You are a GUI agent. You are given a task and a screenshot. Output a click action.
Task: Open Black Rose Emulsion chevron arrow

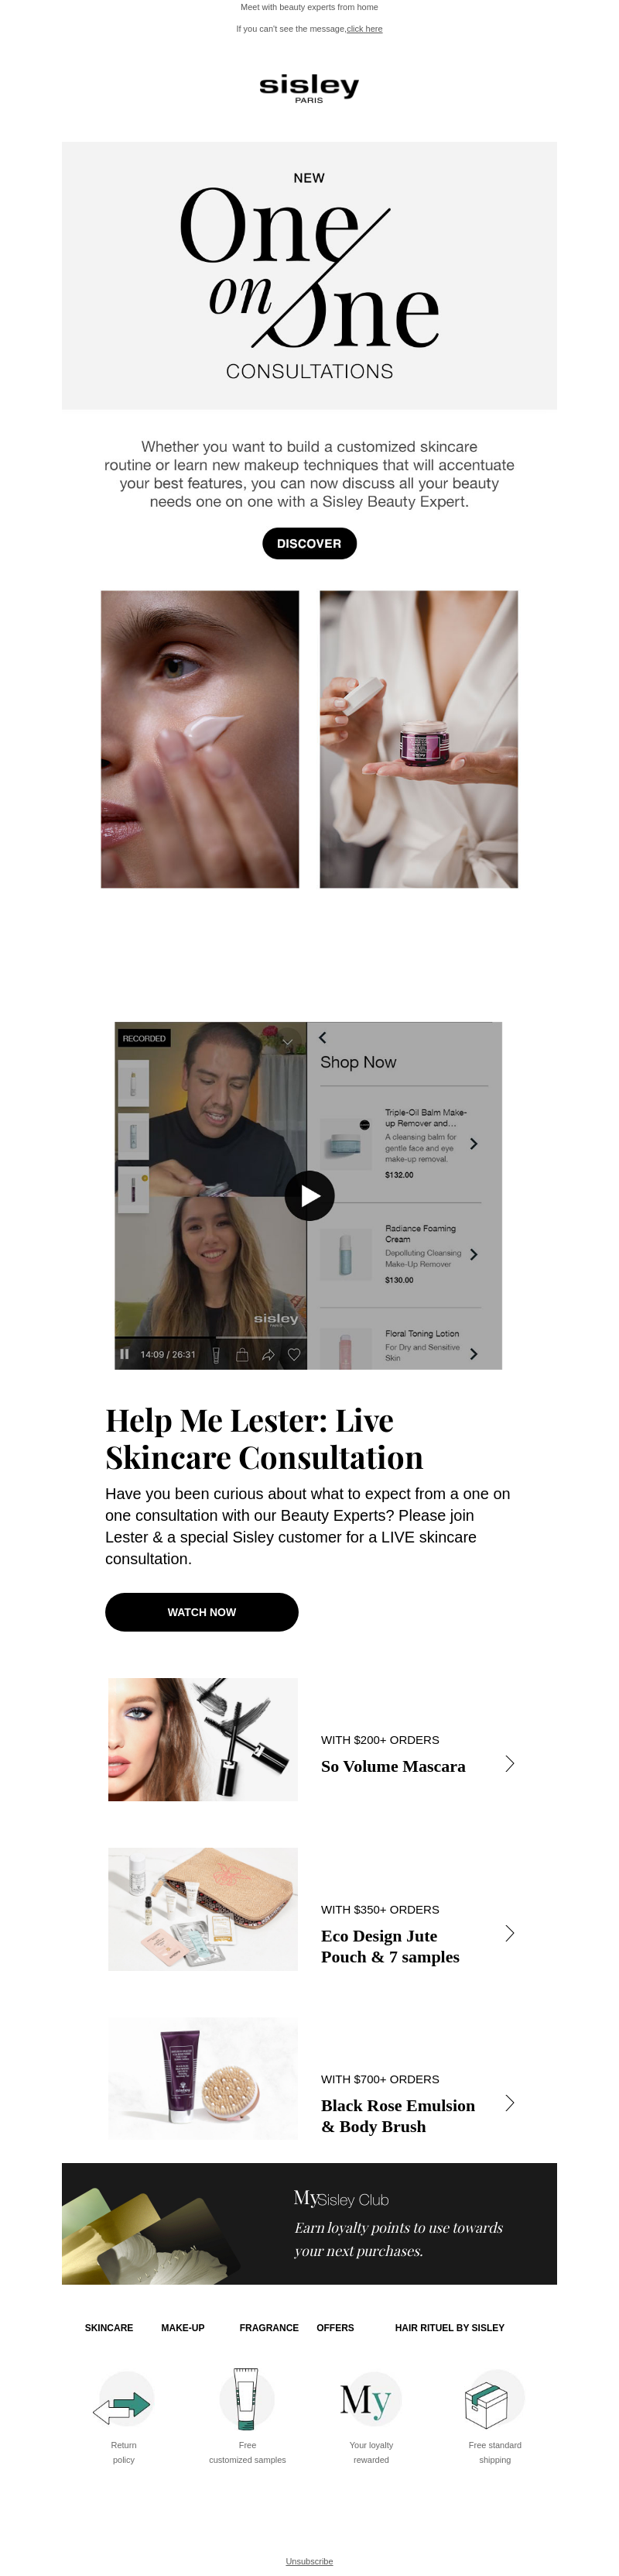(x=510, y=2103)
